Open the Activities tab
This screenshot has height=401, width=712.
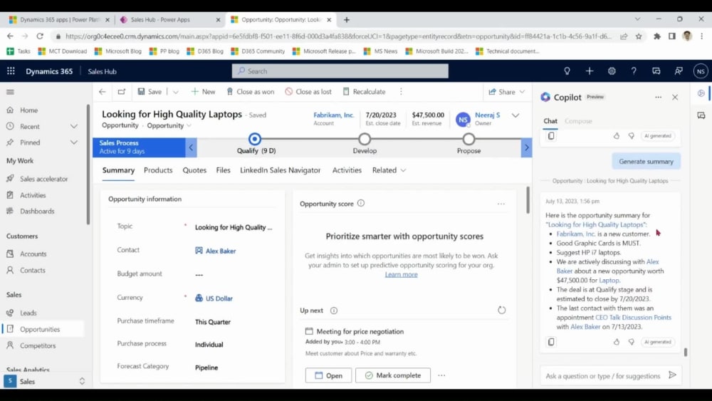pos(347,170)
